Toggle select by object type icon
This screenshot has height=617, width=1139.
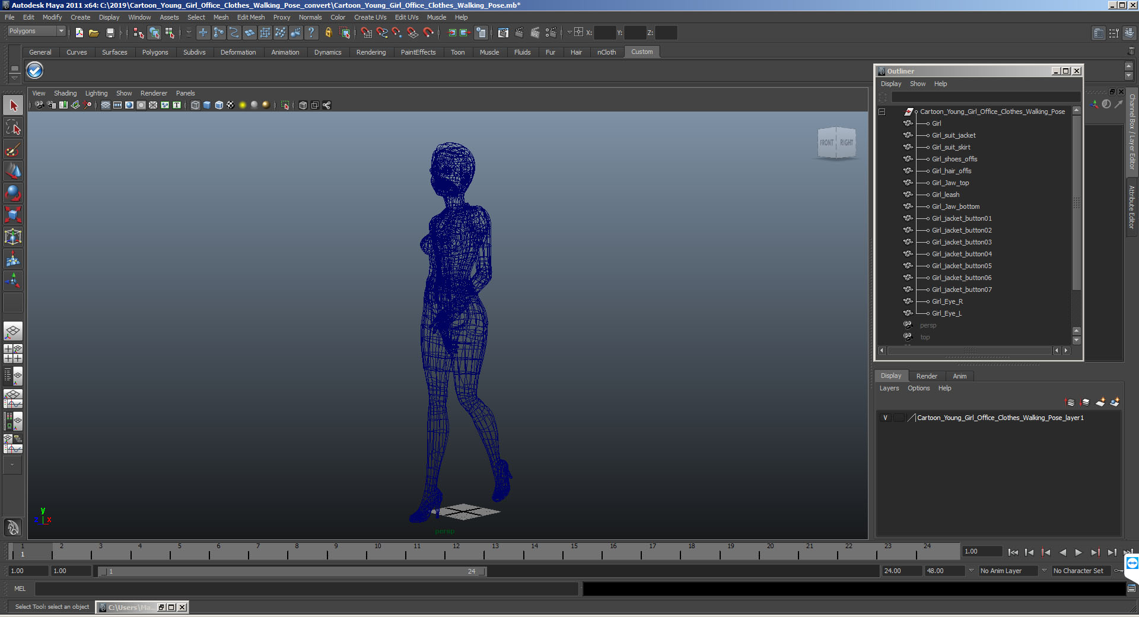(x=154, y=33)
